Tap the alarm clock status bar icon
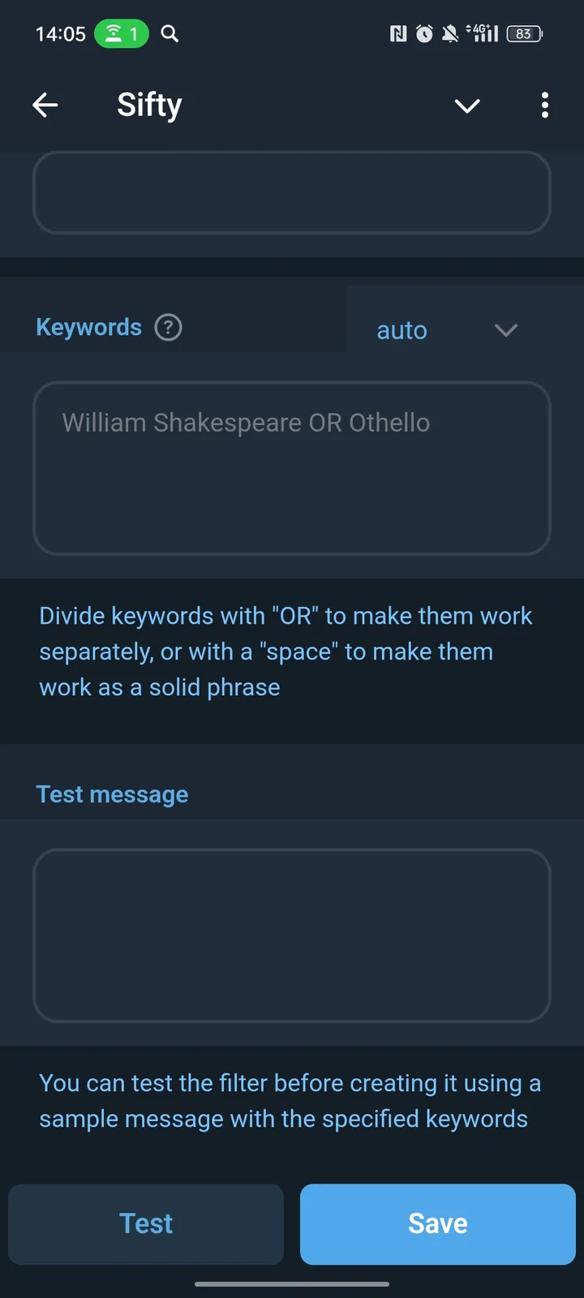 [423, 34]
